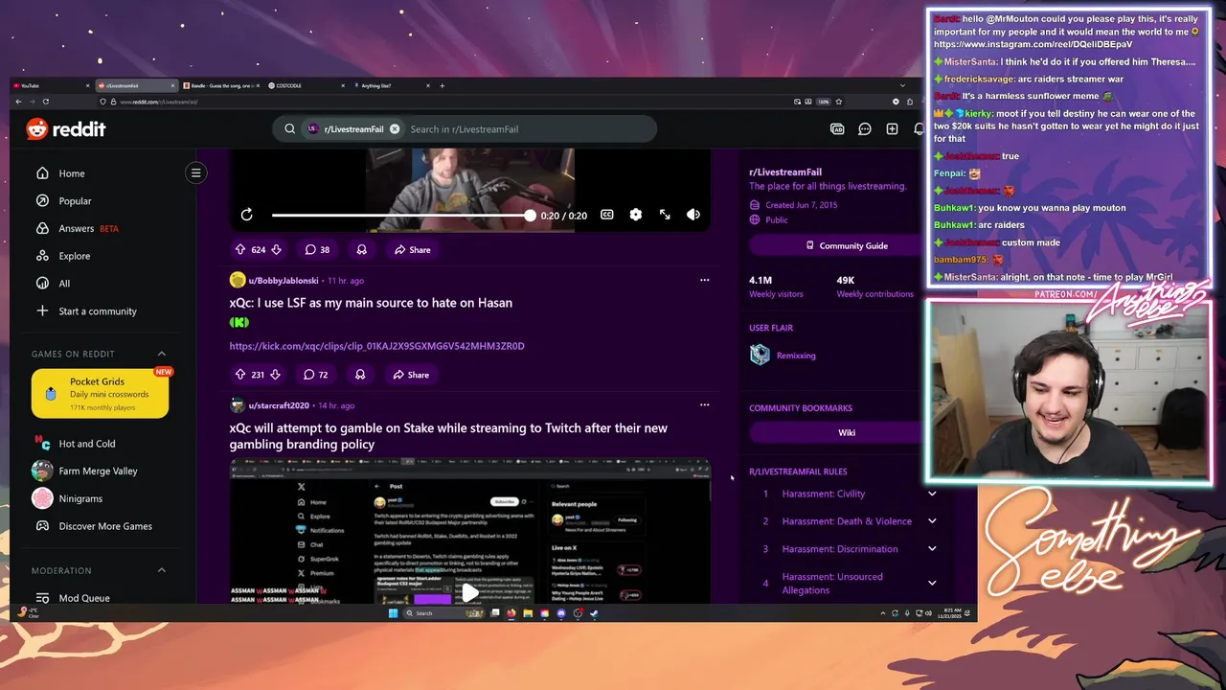
Task: Expand rule 3 Harassment: Discrimination
Action: click(932, 549)
